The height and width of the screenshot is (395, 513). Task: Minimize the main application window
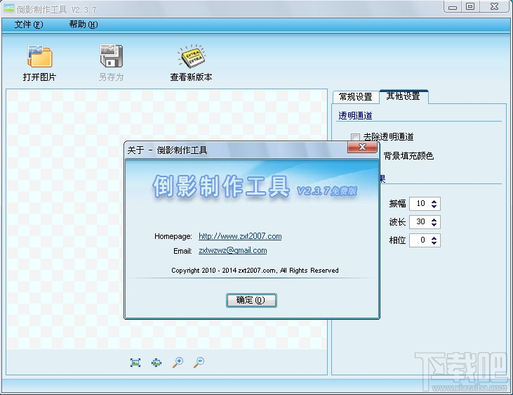click(x=453, y=7)
